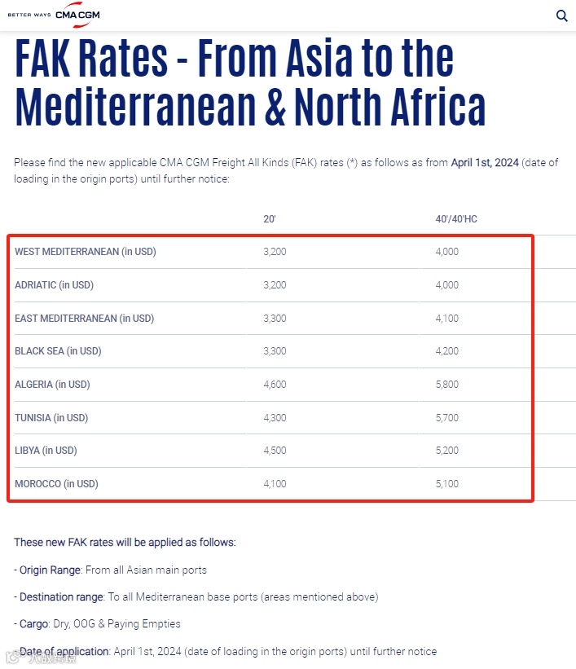Click the 40'/40'HC column header

point(456,219)
